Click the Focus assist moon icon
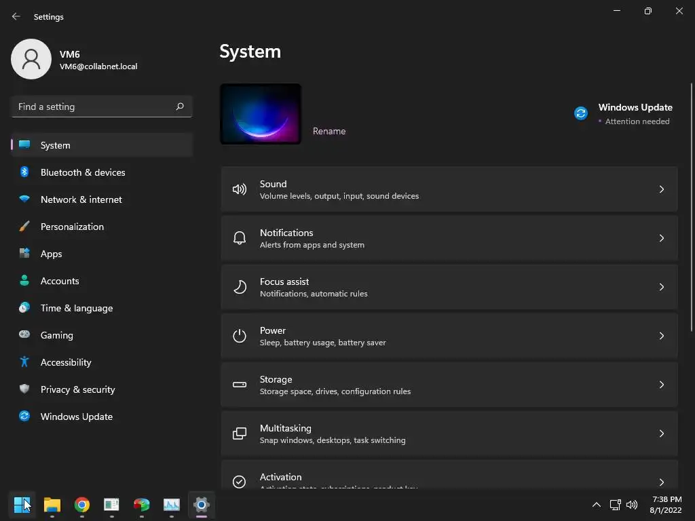This screenshot has height=521, width=695. click(x=240, y=287)
